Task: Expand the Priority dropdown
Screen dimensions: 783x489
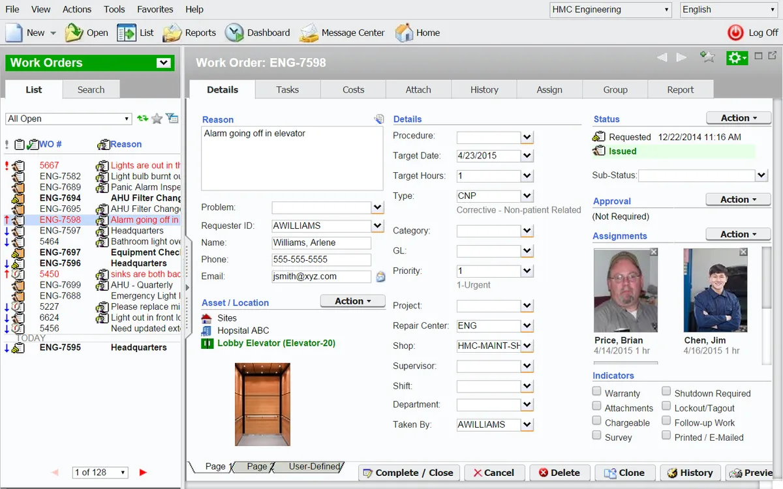Action: pos(528,271)
